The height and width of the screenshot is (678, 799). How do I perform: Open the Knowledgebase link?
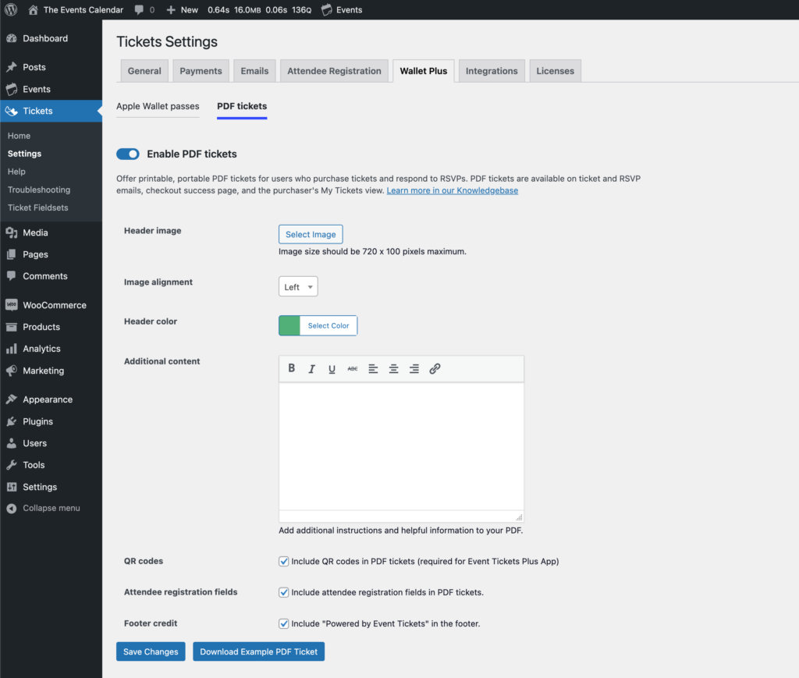point(453,190)
